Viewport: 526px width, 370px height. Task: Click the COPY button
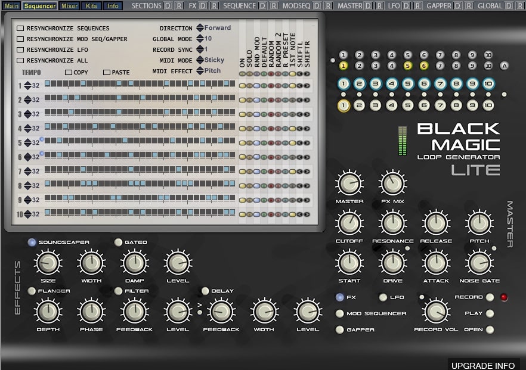point(67,72)
